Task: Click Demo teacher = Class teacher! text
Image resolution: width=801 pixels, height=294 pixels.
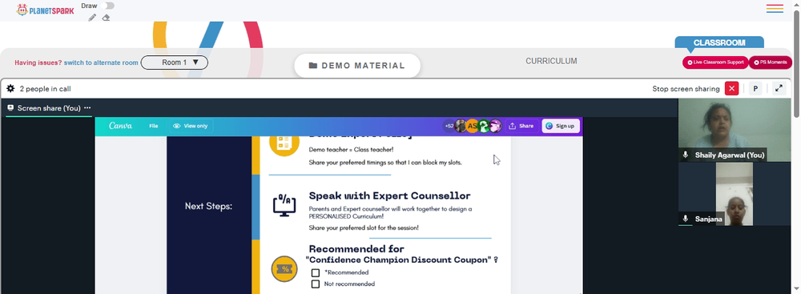Action: pyautogui.click(x=352, y=150)
